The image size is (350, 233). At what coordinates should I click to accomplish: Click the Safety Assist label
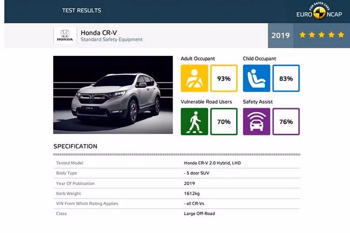tap(258, 102)
